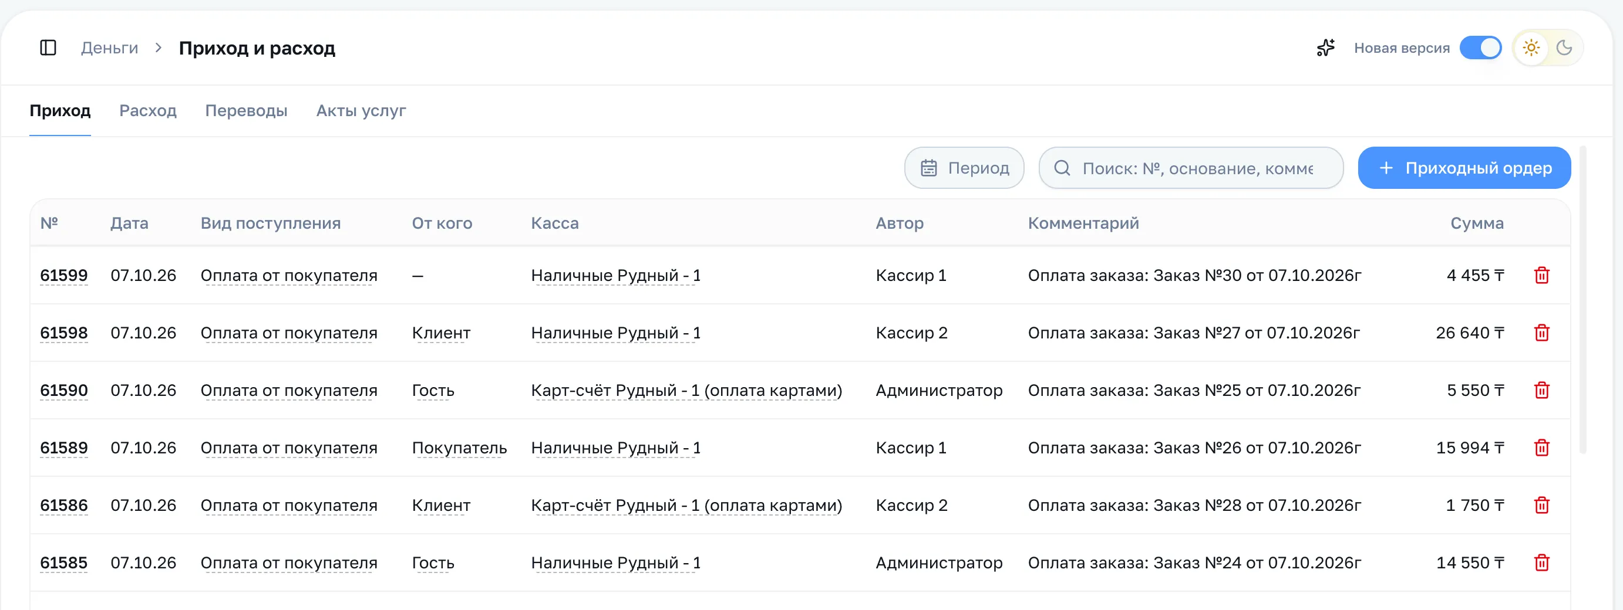Image resolution: width=1623 pixels, height=610 pixels.
Task: Click the № column header
Action: (x=49, y=223)
